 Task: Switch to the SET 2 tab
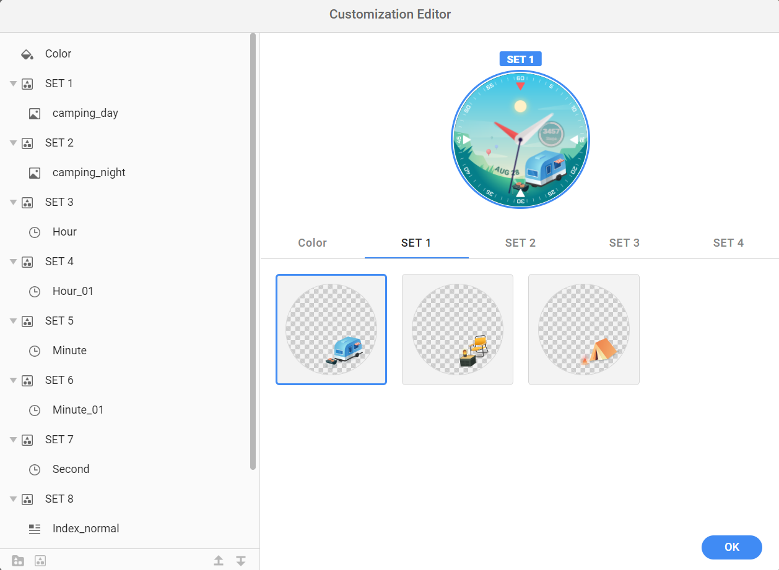pyautogui.click(x=520, y=243)
